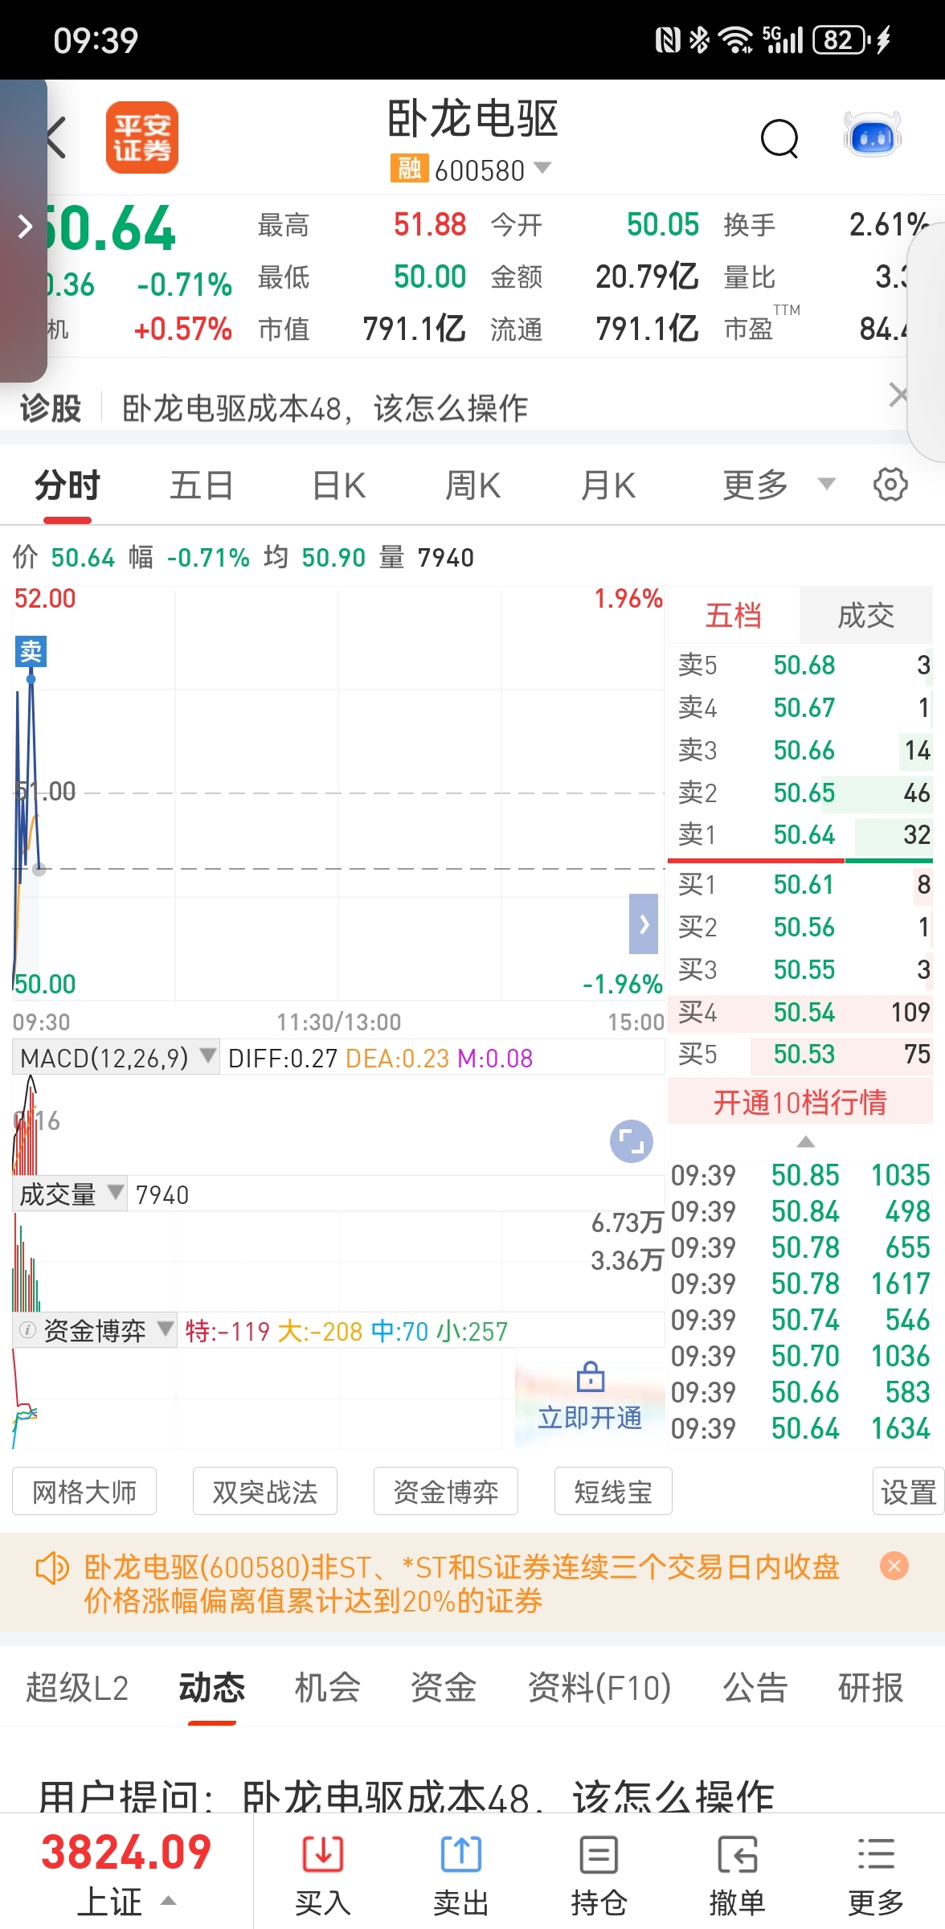This screenshot has width=945, height=1929.
Task: Tap the 资金博弈 tool button
Action: 446,1492
